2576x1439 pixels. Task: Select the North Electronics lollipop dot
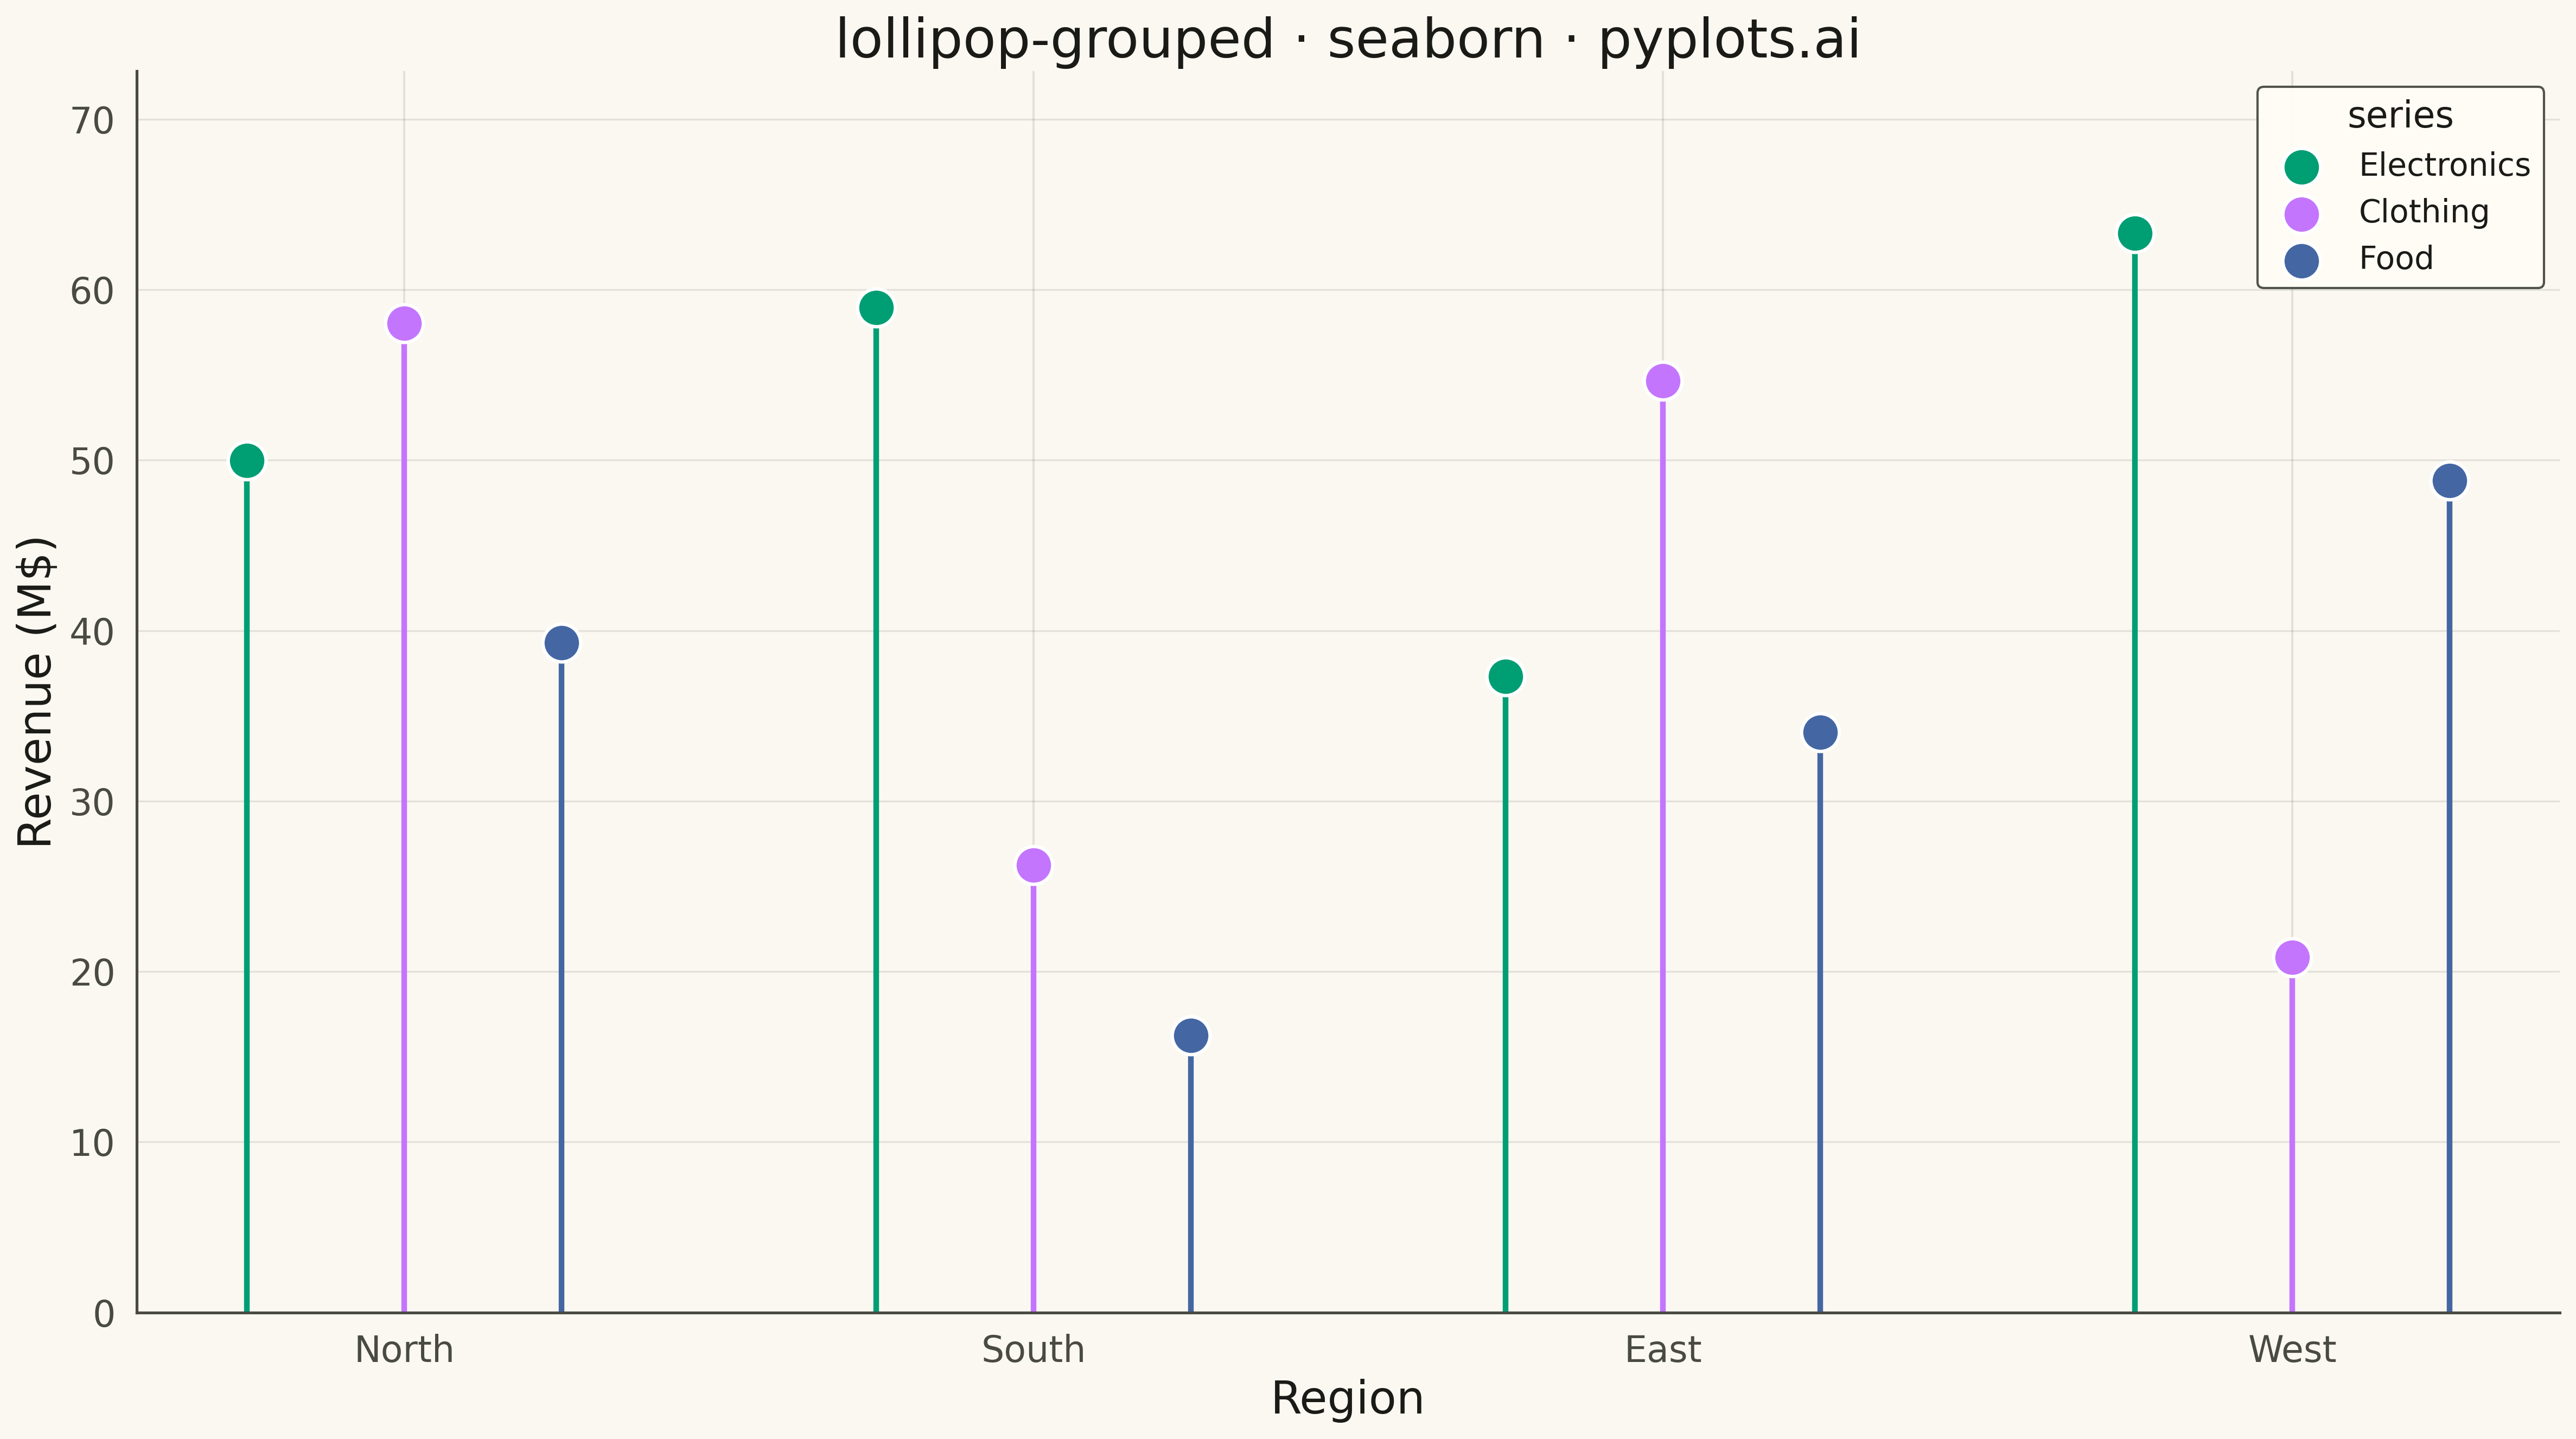click(x=247, y=461)
